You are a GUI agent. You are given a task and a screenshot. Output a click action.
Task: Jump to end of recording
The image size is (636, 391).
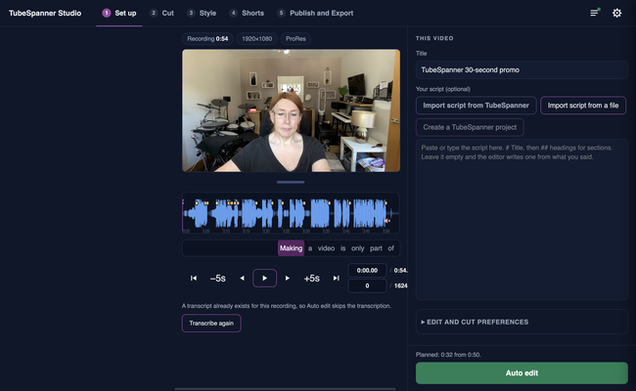click(336, 278)
